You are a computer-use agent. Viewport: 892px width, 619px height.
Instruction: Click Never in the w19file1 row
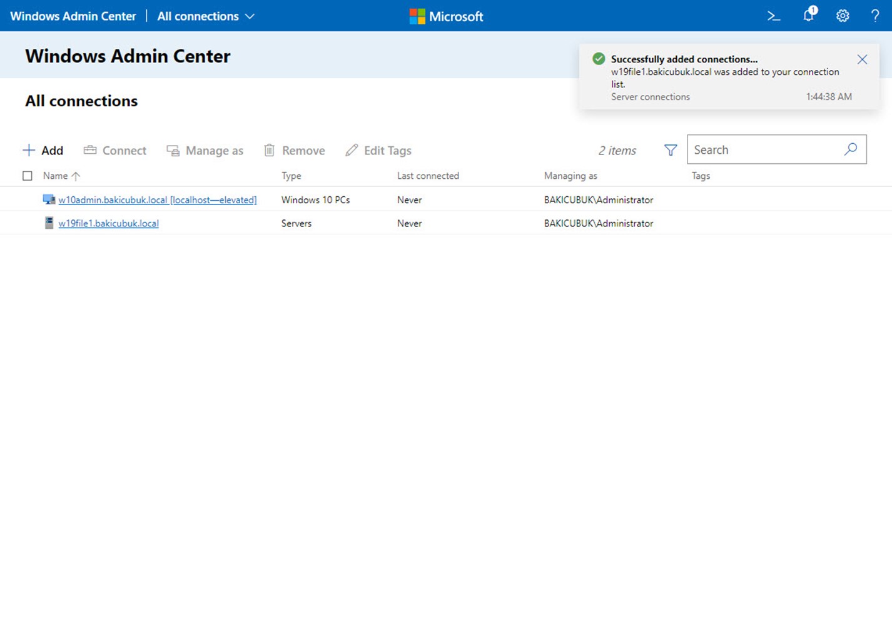410,223
